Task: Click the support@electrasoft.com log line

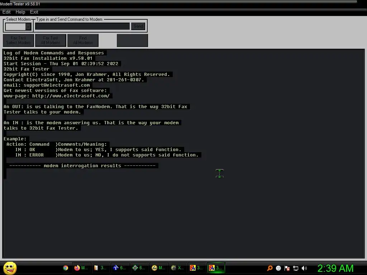Action: [x=47, y=85]
